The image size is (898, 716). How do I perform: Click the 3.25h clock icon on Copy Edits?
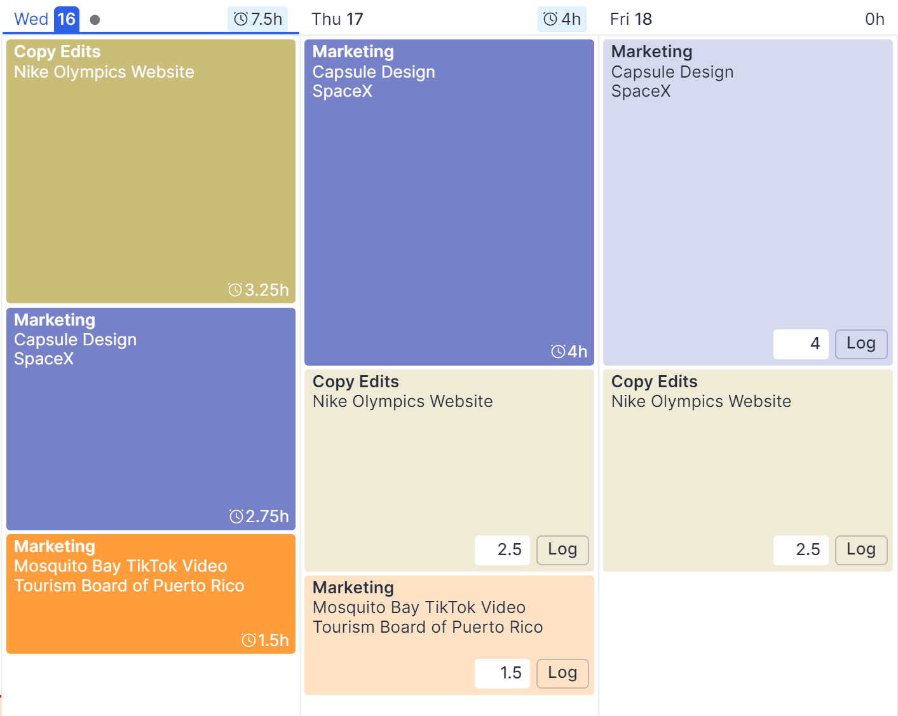pos(235,290)
